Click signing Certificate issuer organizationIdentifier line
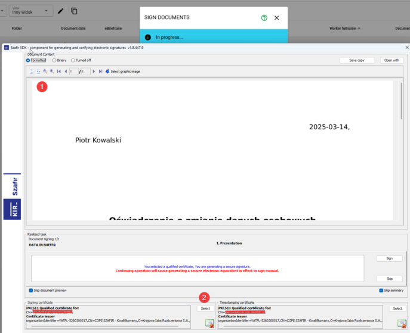This screenshot has height=333, width=410. point(108,320)
